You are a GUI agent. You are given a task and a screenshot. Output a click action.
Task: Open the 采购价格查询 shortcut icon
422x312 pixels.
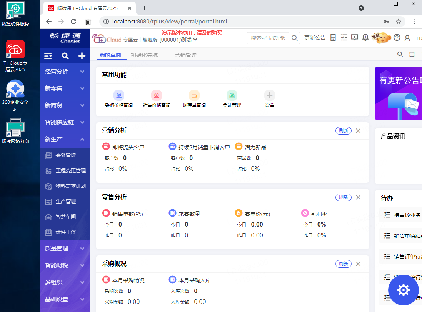point(119,95)
